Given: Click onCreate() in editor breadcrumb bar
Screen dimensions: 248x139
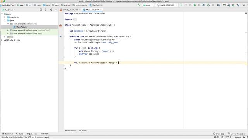Looking at the screenshot, I should 83,131.
